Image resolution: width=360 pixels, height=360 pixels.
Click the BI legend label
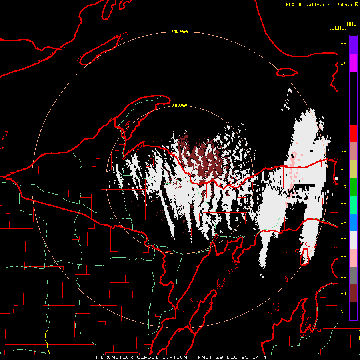tap(343, 294)
